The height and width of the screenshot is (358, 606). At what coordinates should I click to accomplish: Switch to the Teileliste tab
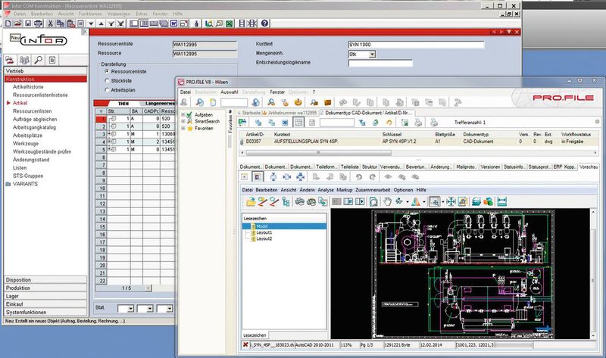[350, 167]
